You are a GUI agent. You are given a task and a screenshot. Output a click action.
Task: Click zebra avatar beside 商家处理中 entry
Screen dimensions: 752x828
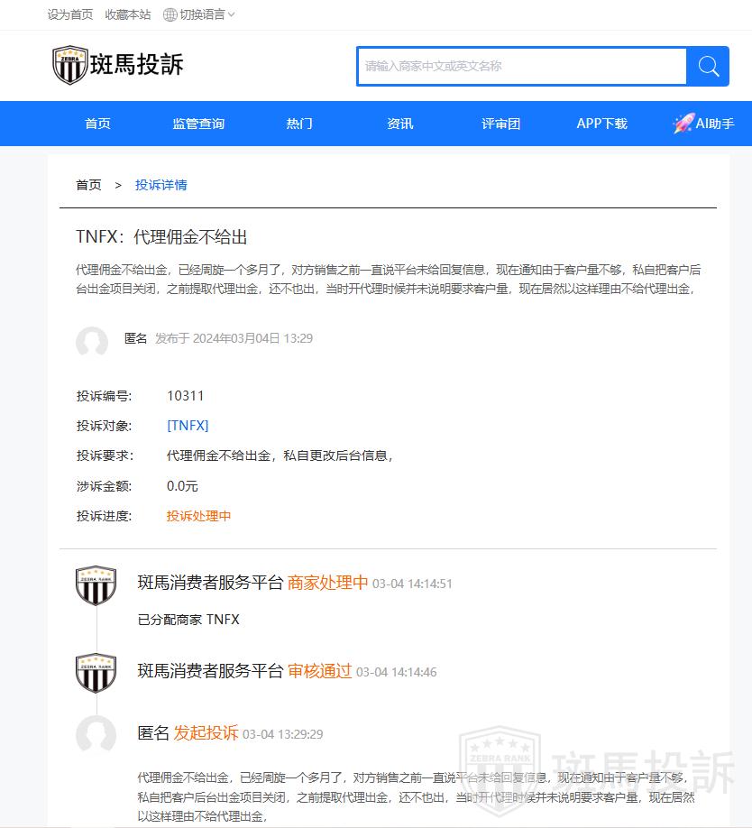(96, 585)
